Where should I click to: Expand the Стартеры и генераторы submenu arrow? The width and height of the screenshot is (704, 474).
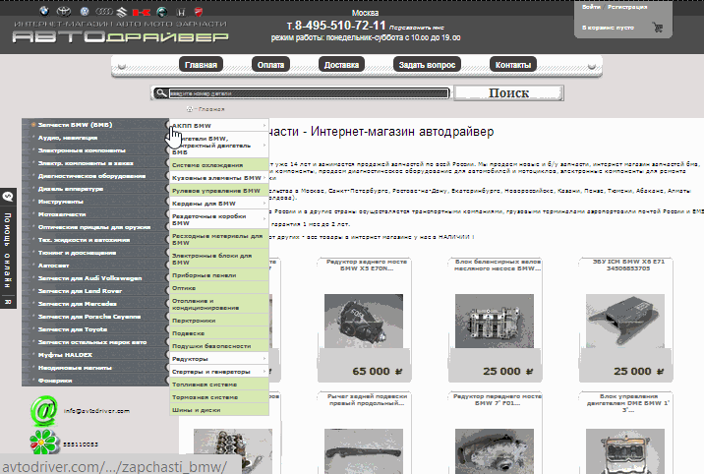tap(264, 371)
